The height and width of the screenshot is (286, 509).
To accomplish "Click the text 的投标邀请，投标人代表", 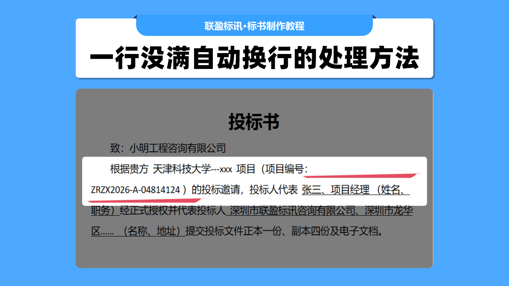I will tap(244, 190).
